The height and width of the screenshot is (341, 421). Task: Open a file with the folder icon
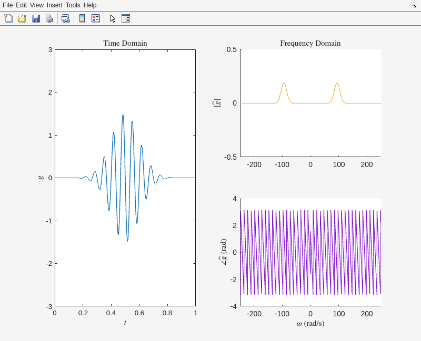point(22,18)
